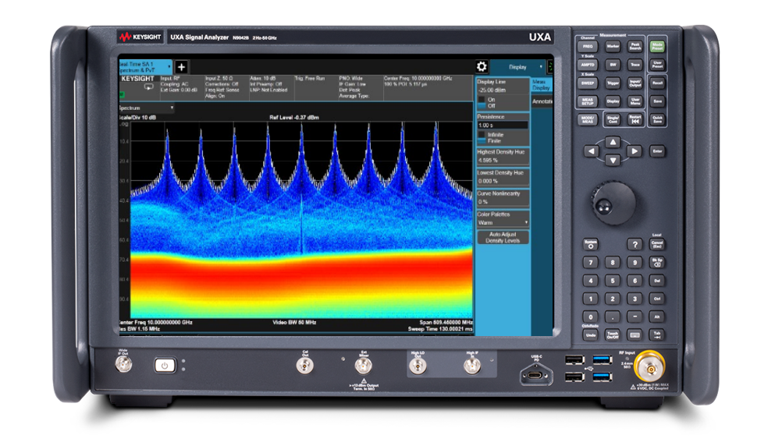This screenshot has height=446, width=768.
Task: Add a new screen with the plus icon
Action: (x=181, y=67)
